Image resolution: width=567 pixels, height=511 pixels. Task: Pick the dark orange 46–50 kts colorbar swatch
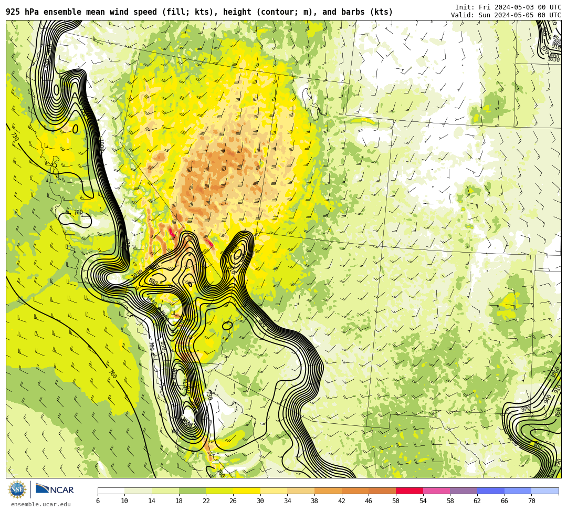tap(382, 491)
